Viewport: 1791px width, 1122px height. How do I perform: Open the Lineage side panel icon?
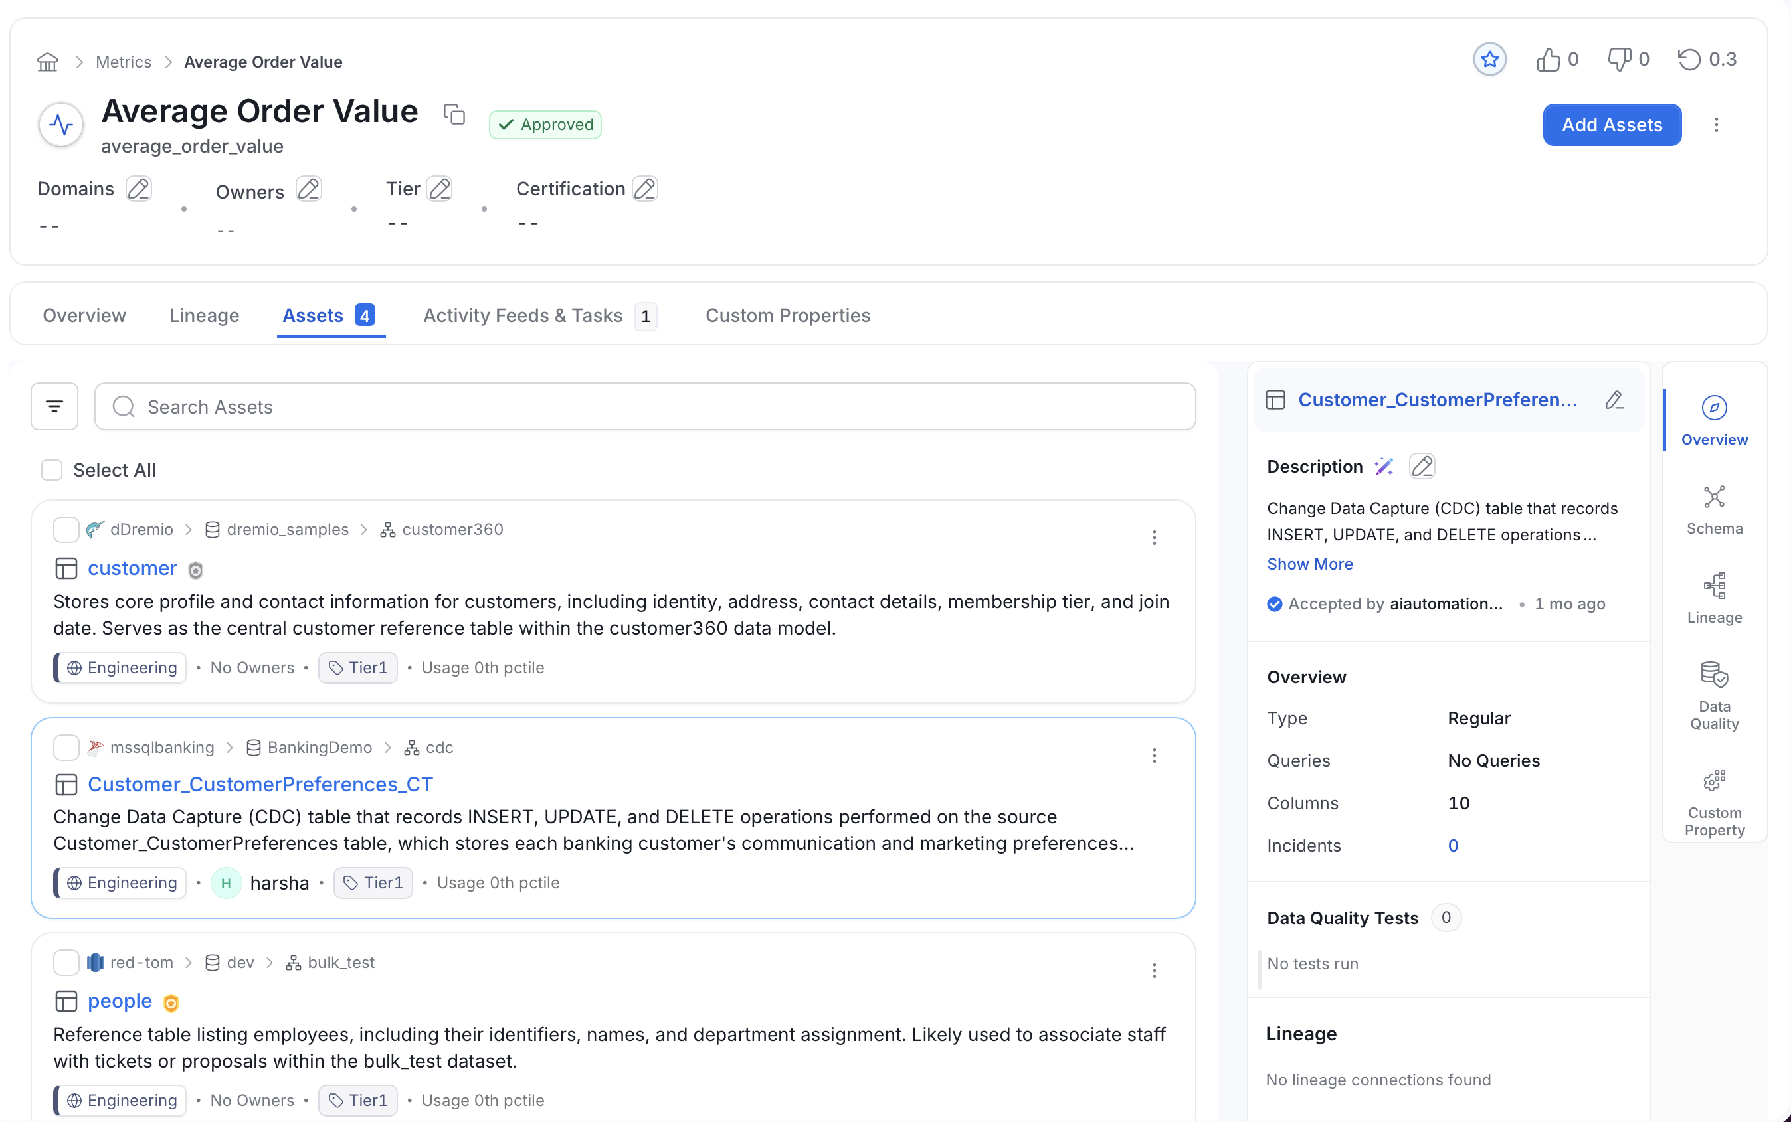[x=1714, y=599]
